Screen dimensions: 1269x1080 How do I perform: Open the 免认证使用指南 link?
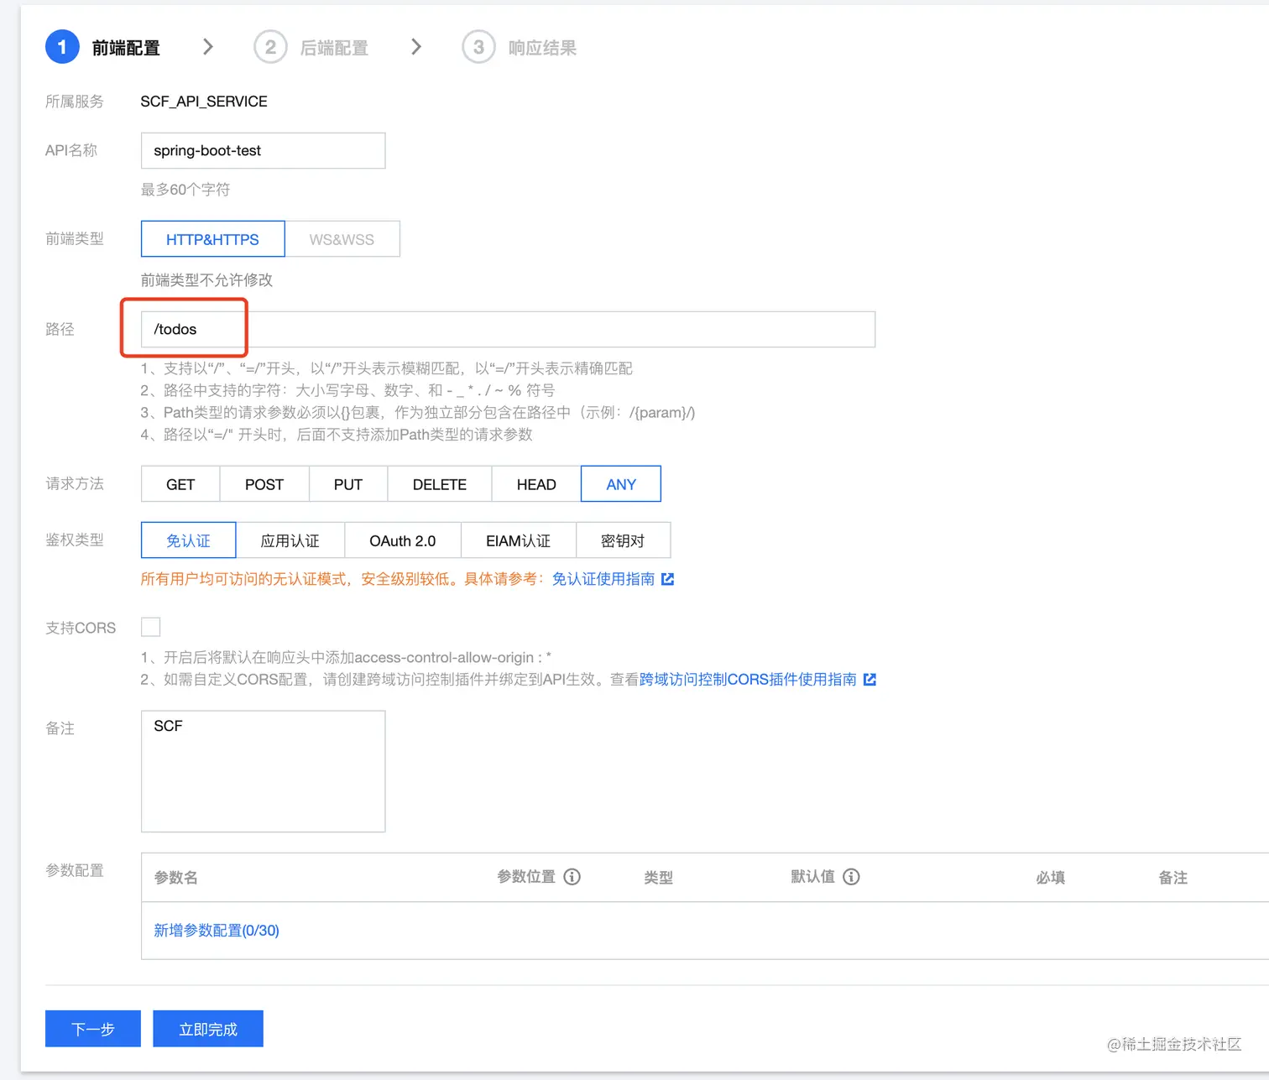point(603,579)
